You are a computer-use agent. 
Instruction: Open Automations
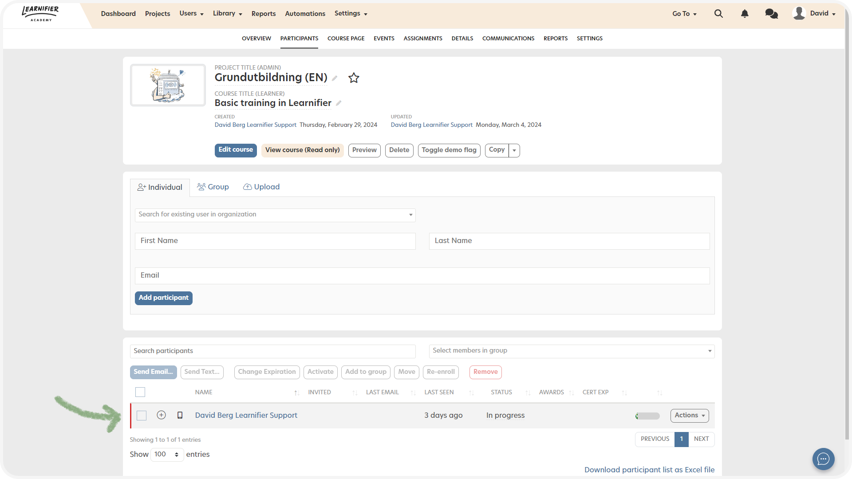click(305, 14)
